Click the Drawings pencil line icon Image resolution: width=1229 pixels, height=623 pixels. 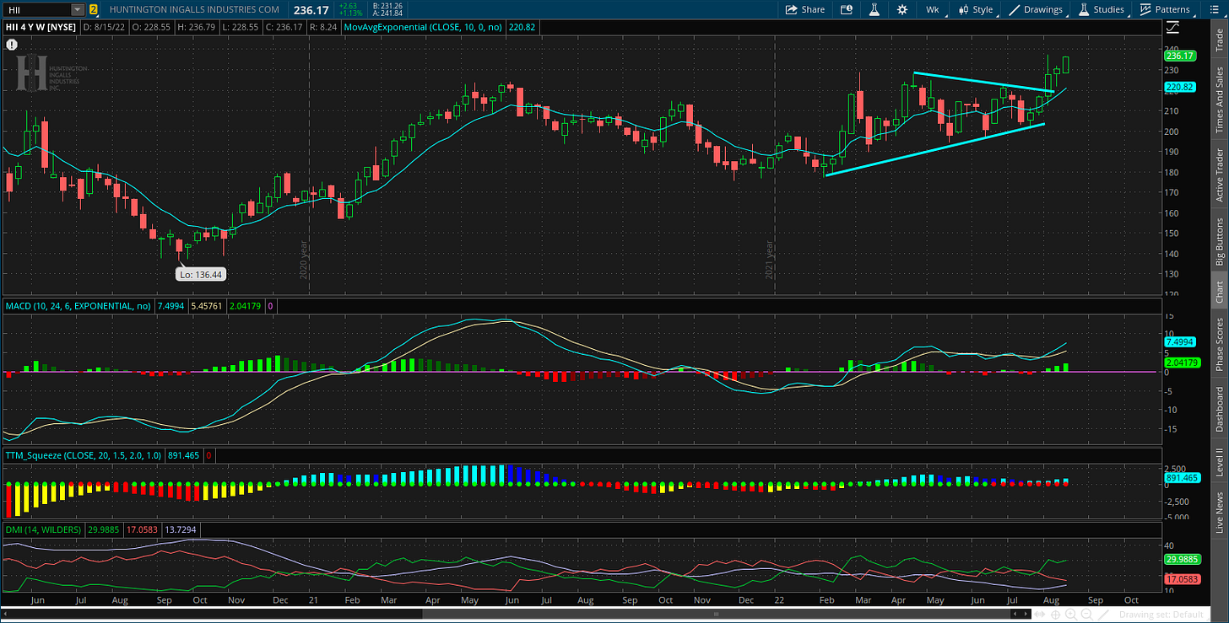coord(1015,9)
